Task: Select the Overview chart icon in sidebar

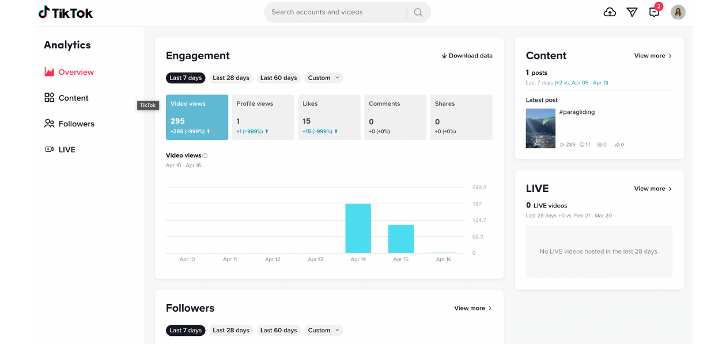Action: (x=50, y=72)
